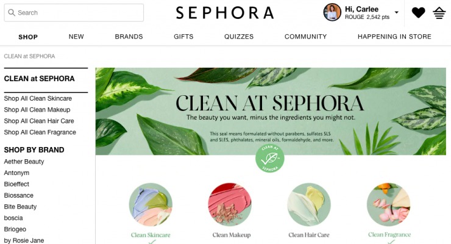The image size is (451, 244).
Task: Open the Clean Makeup circle image
Action: [x=230, y=204]
